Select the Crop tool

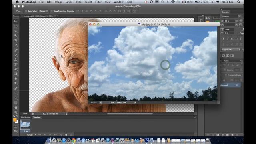pyautogui.click(x=16, y=40)
